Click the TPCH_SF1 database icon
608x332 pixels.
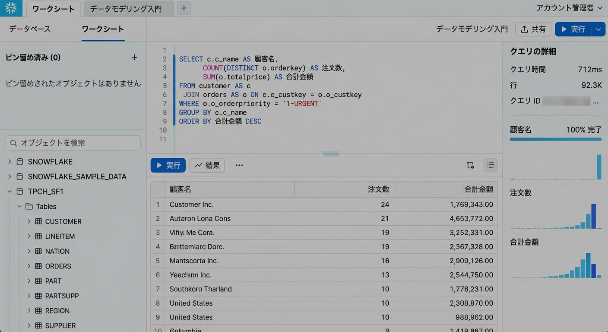(19, 192)
